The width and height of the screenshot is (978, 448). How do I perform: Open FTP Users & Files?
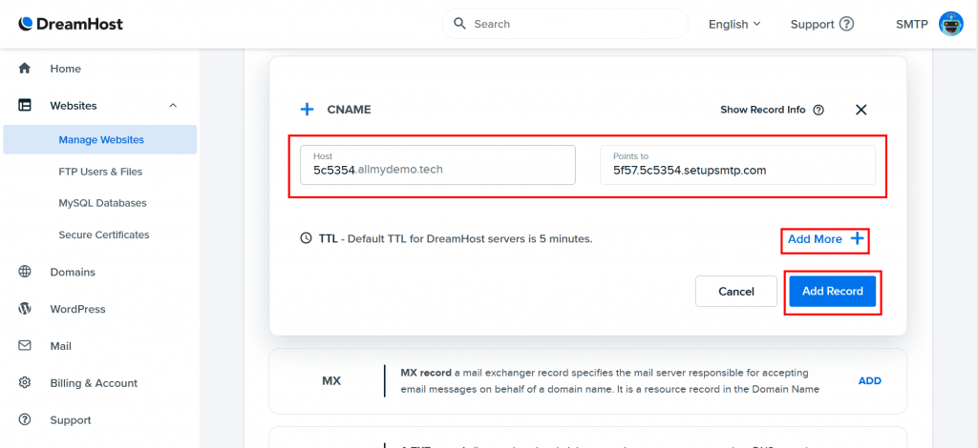100,172
